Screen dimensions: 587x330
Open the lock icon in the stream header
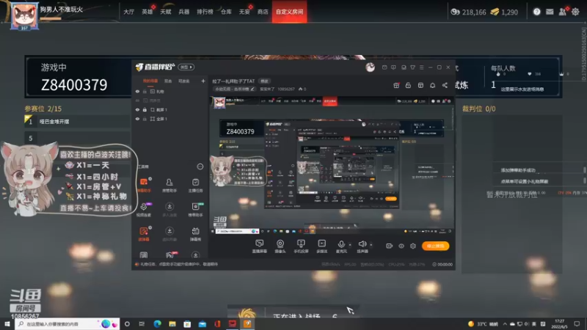[408, 85]
